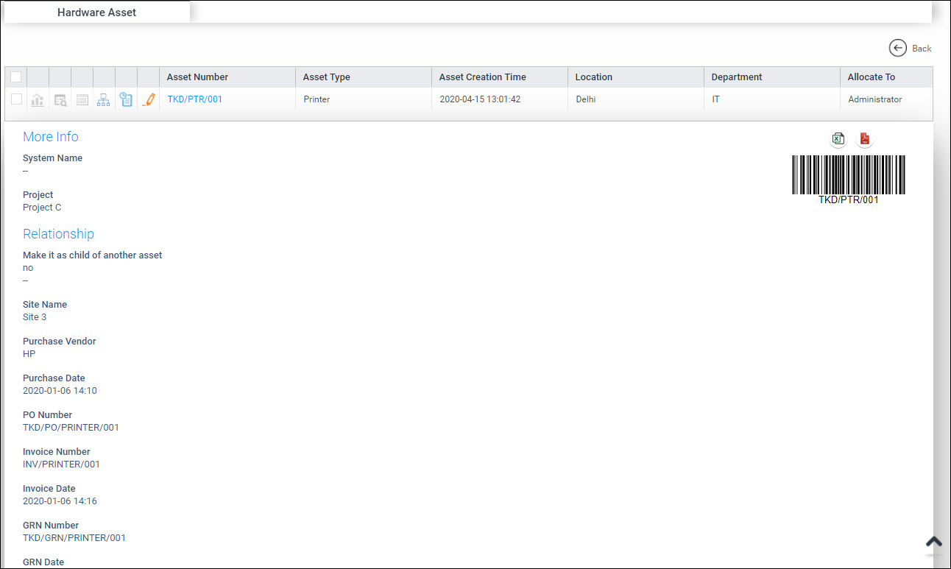The image size is (951, 569).
Task: Click the bar chart icon in asset row
Action: point(38,99)
